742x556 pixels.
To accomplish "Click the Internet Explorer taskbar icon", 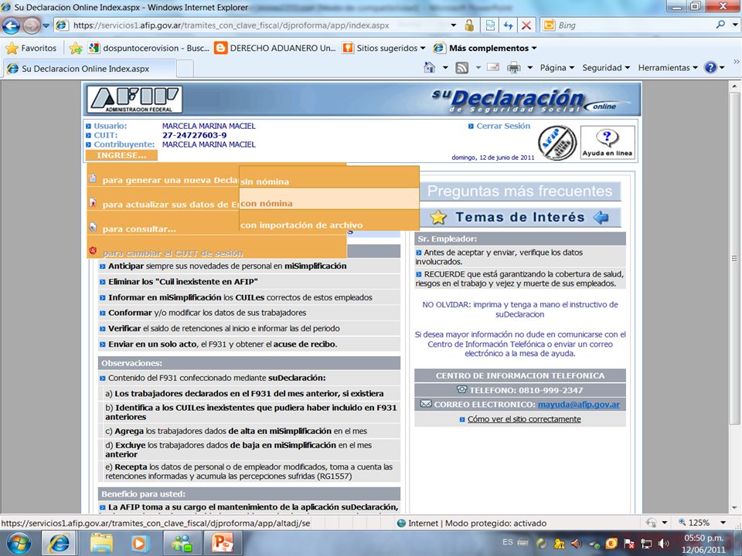I will coord(59,543).
